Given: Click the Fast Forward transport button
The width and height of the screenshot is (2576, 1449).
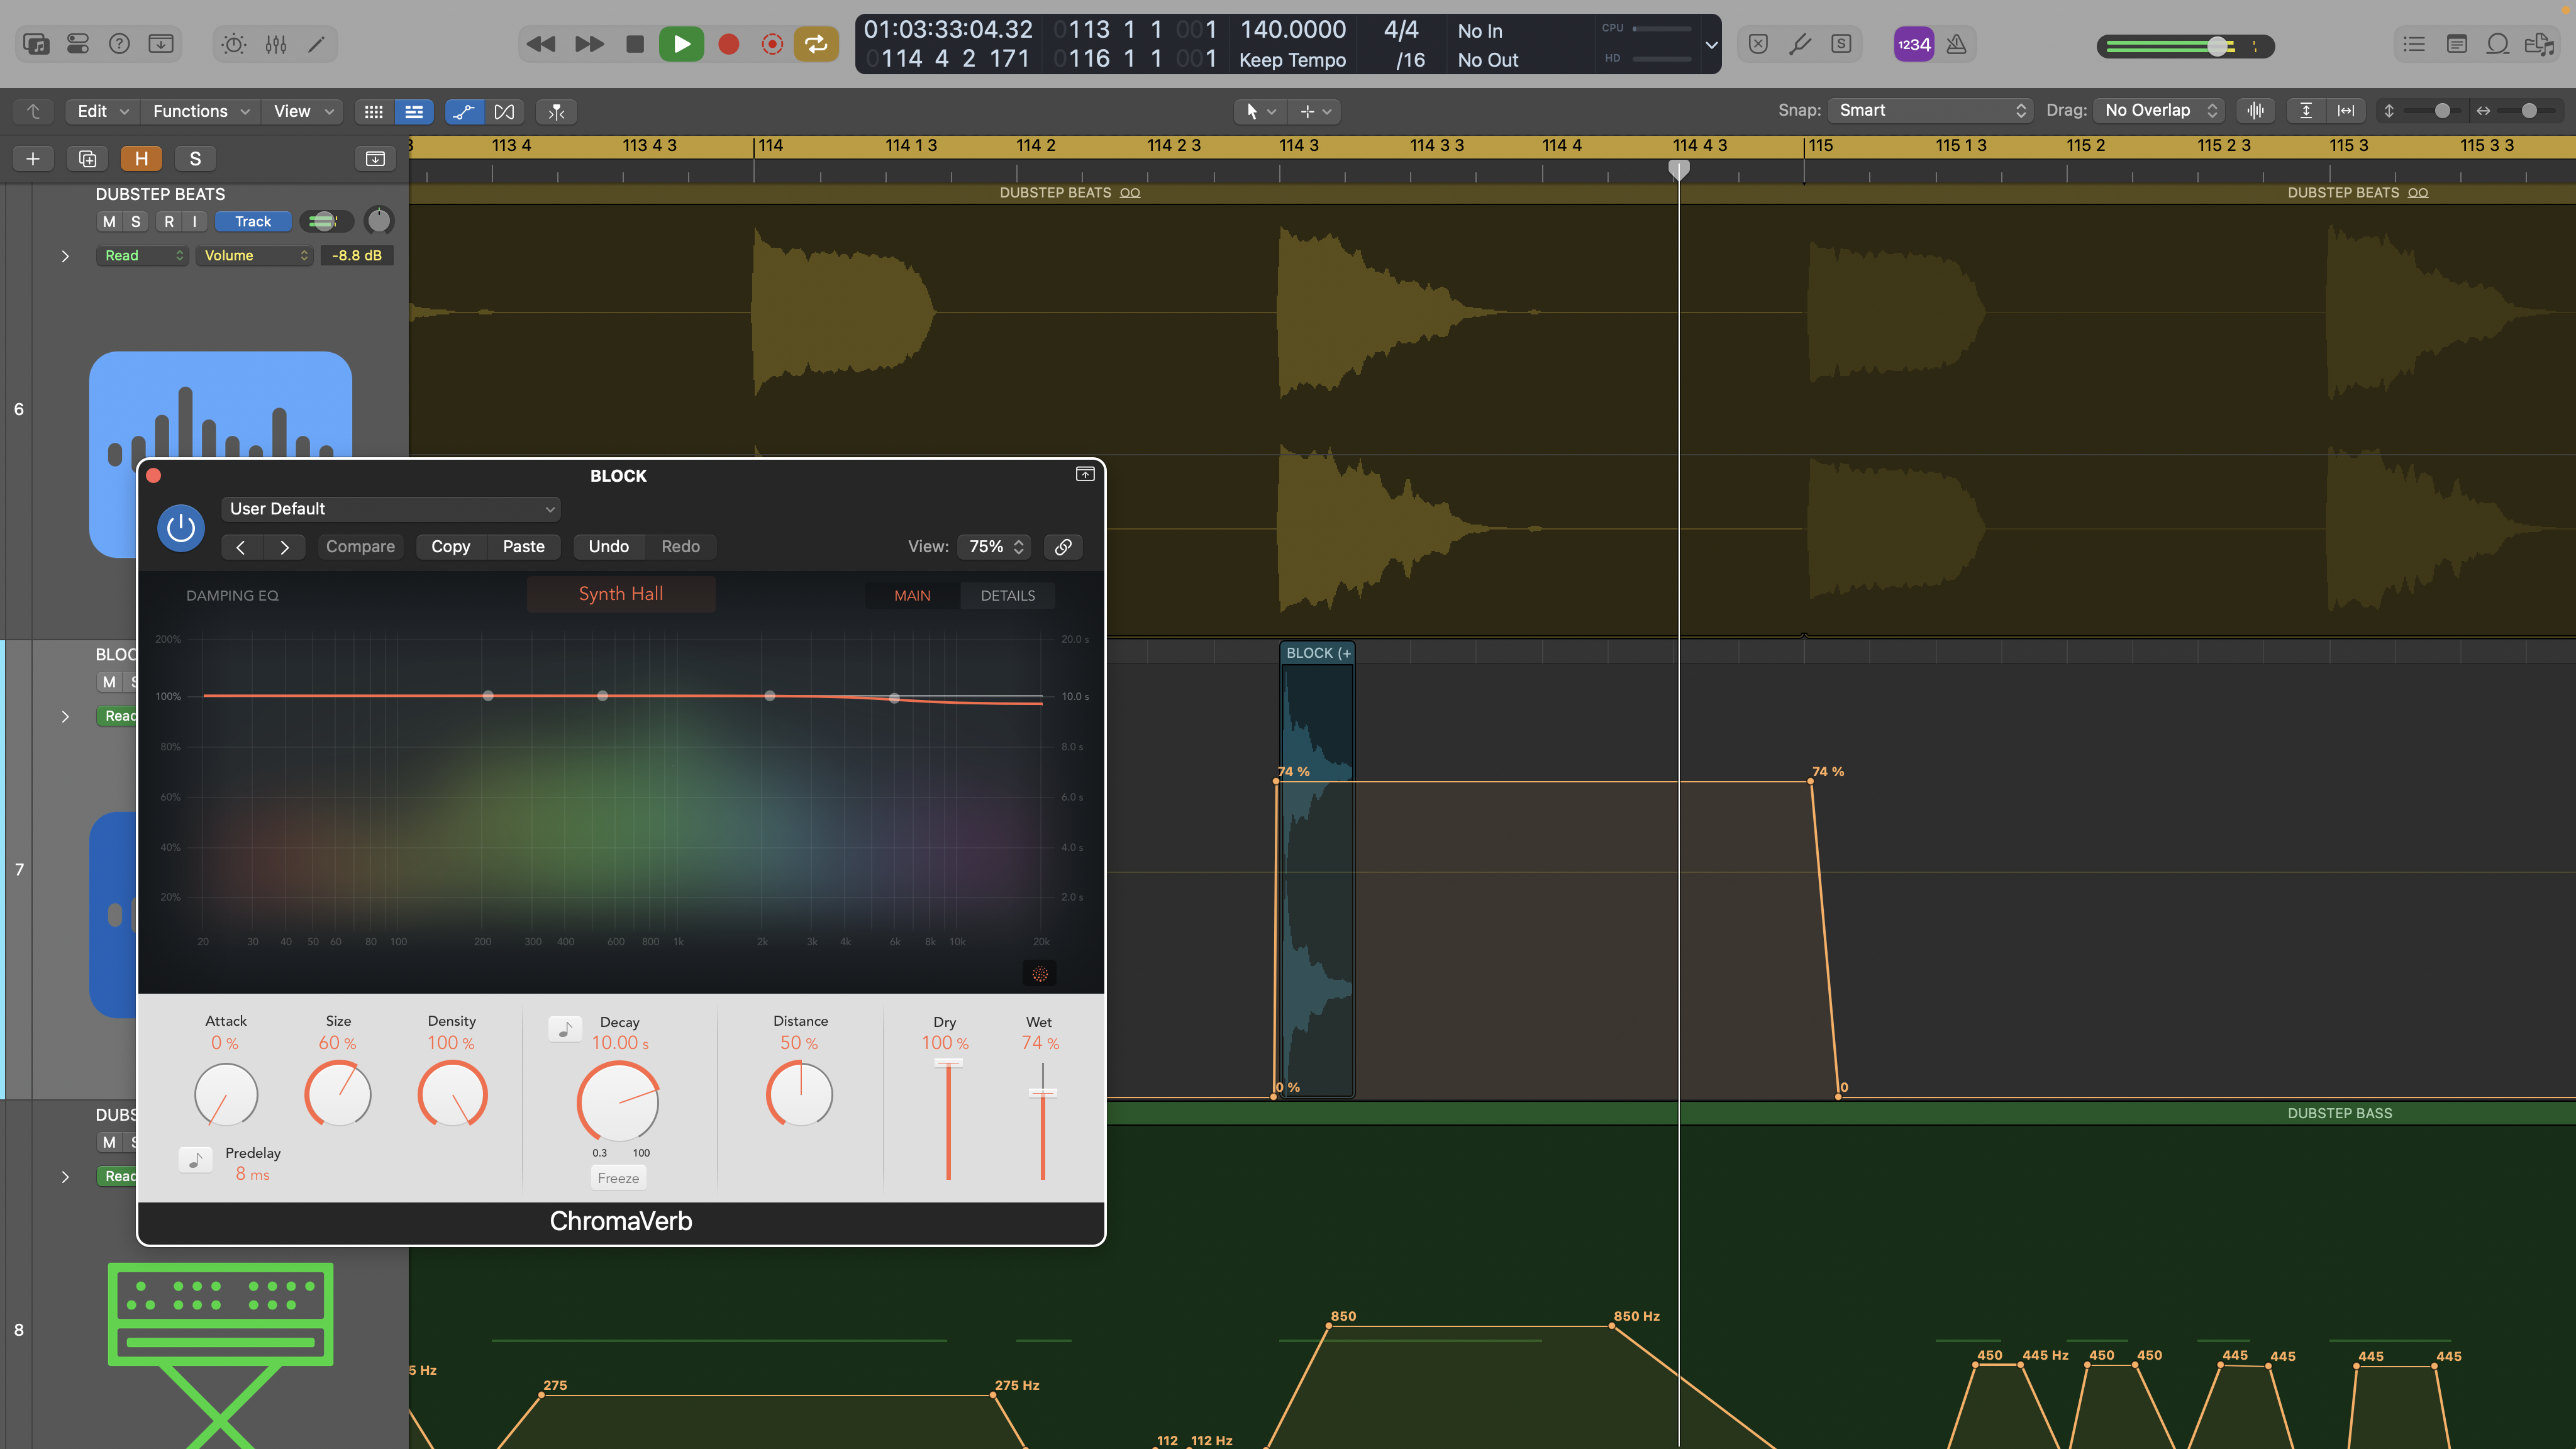Looking at the screenshot, I should [x=589, y=44].
